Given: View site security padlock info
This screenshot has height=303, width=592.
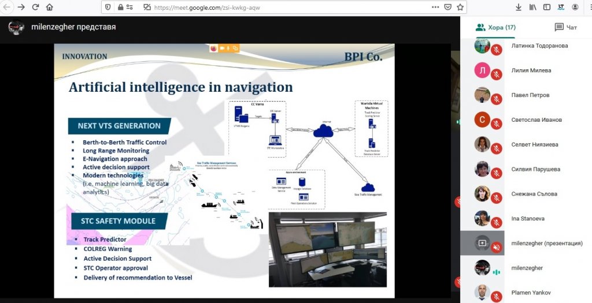Looking at the screenshot, I should point(120,7).
